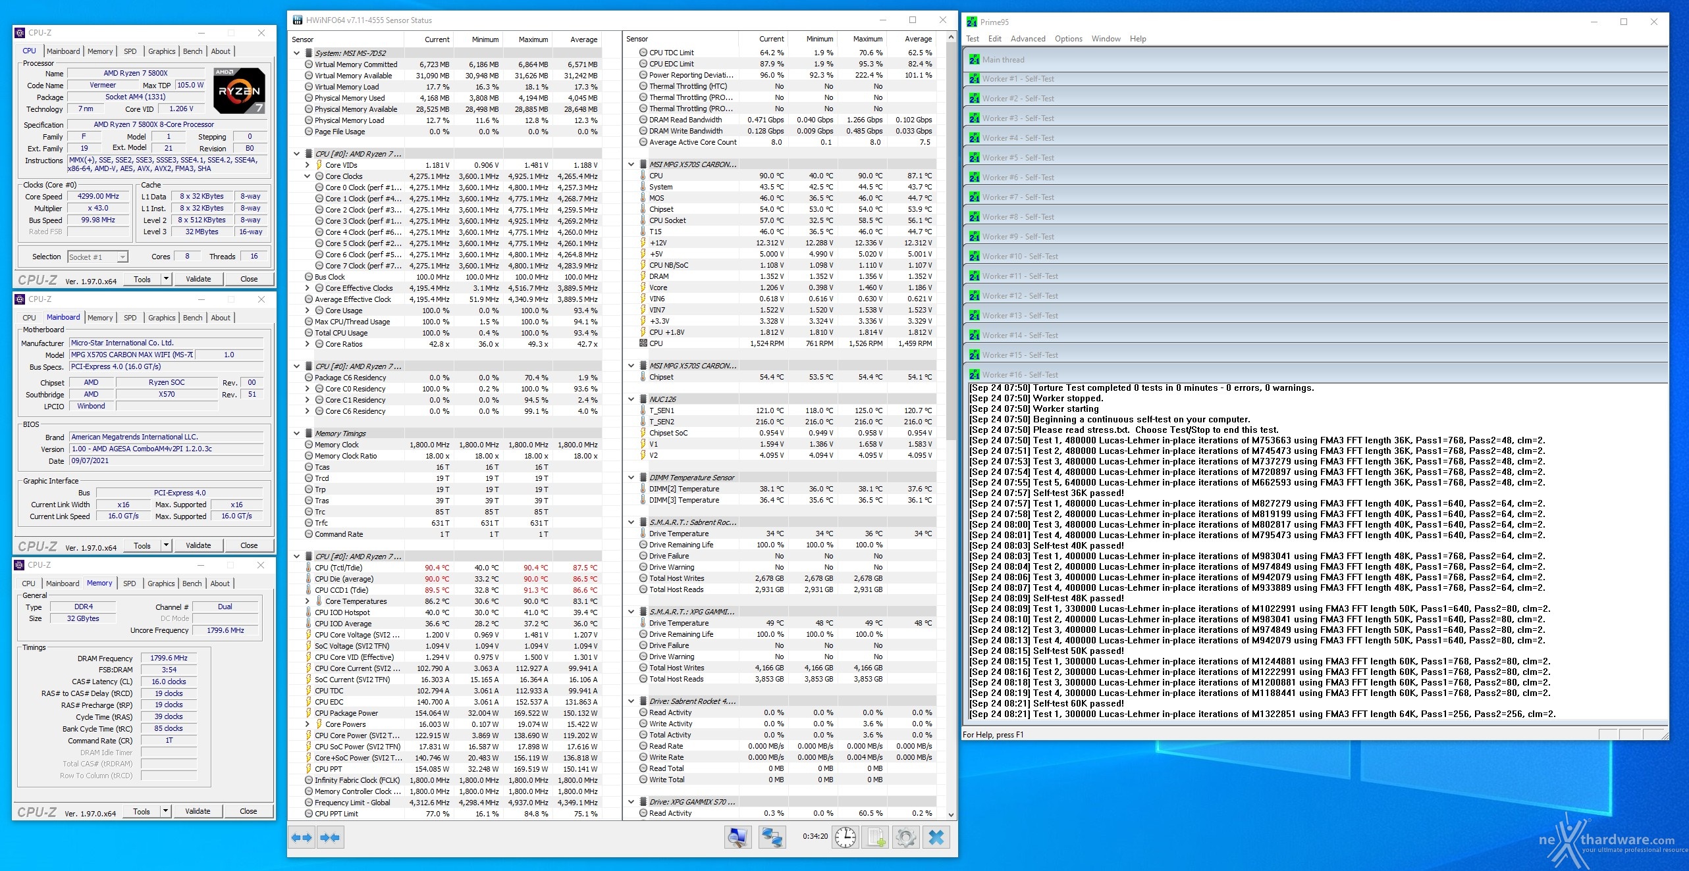Screen dimensions: 1689x871
Task: Click Prime95 title bar app icon
Action: click(x=972, y=22)
